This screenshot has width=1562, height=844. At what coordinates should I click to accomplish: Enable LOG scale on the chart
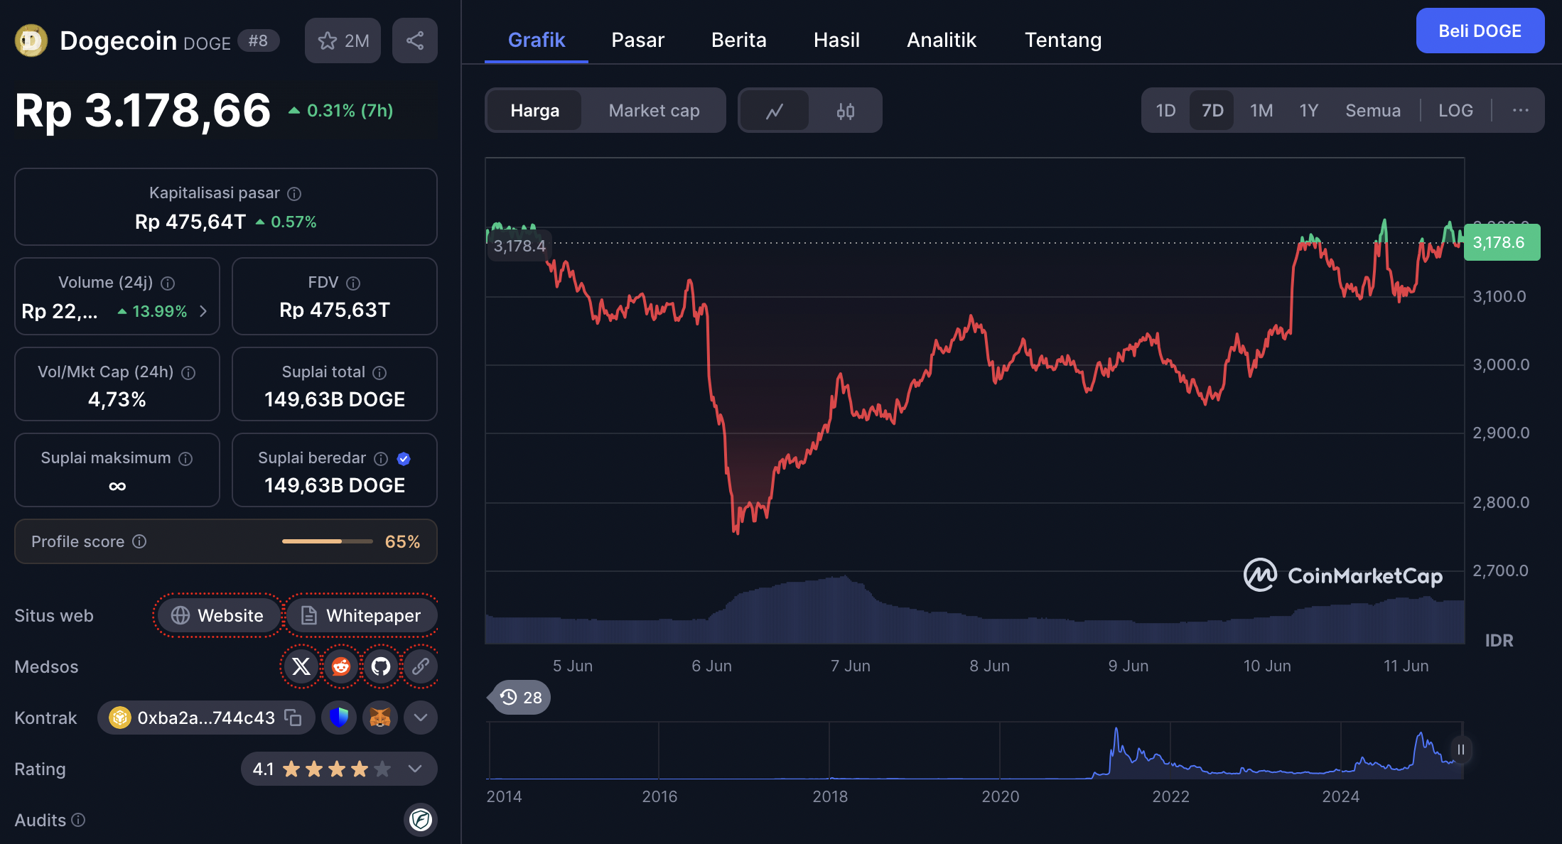tap(1455, 111)
